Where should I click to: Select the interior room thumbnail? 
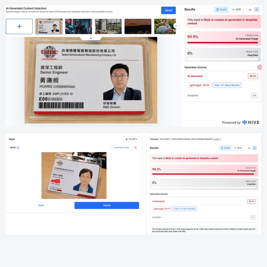point(108,26)
